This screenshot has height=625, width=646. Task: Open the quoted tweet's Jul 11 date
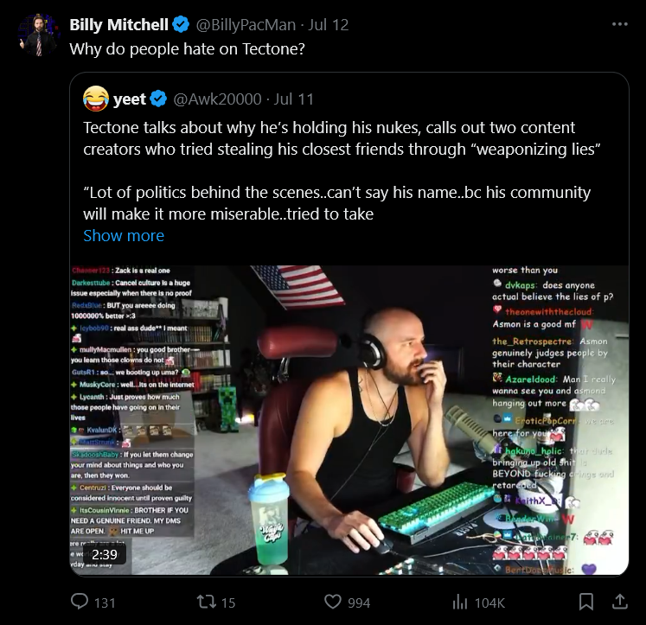tap(294, 99)
